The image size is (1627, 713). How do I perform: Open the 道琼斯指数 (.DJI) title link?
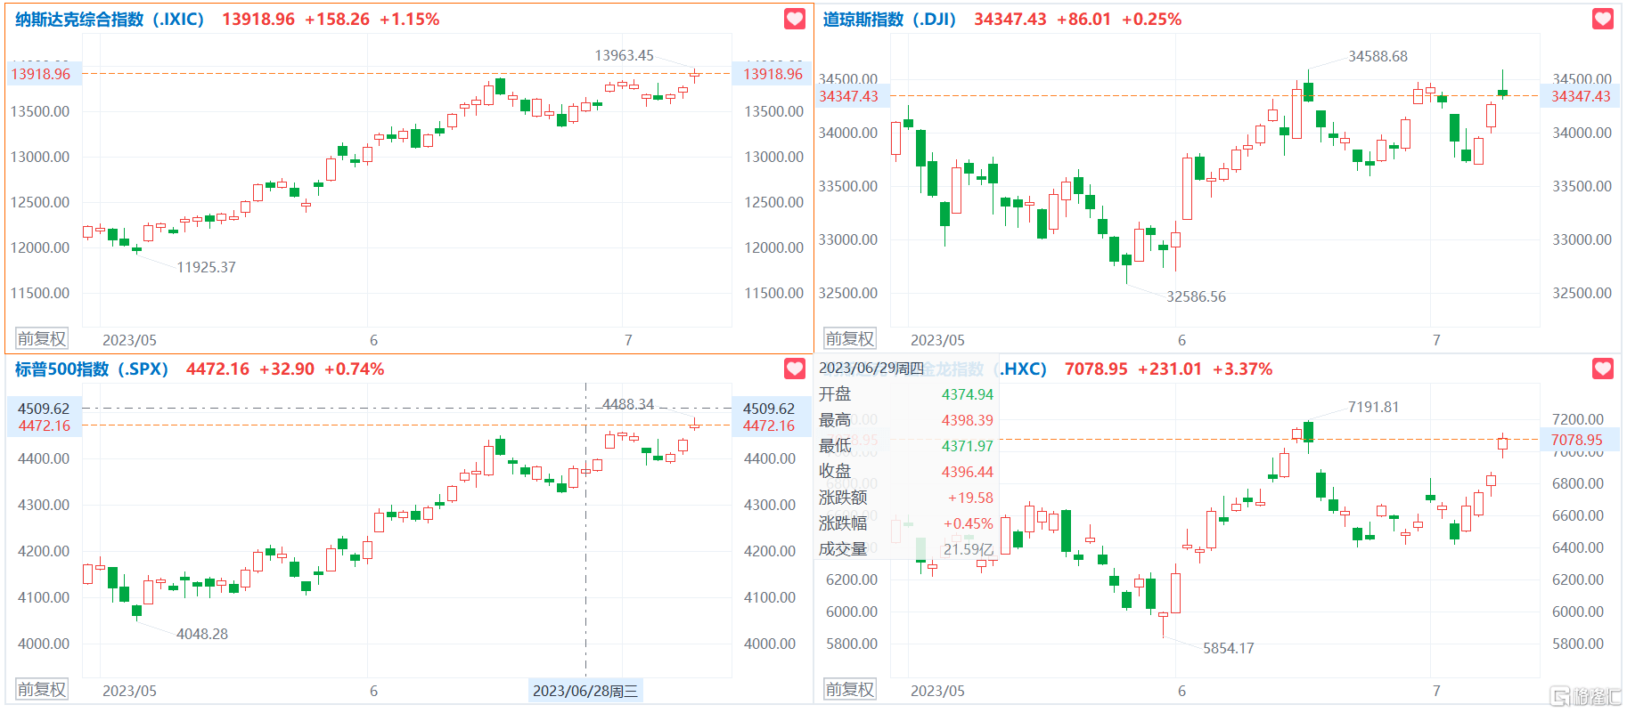click(889, 20)
